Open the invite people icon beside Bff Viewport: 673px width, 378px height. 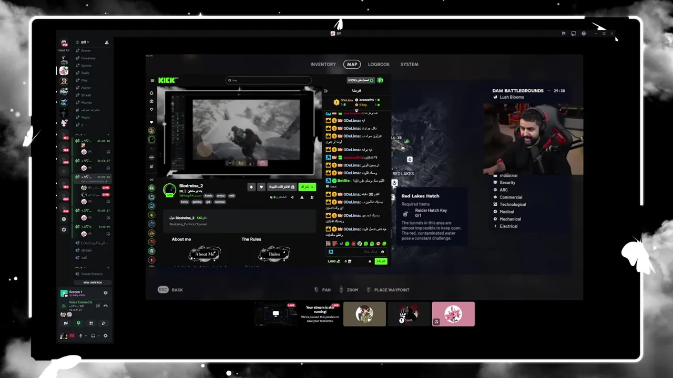pos(107,43)
